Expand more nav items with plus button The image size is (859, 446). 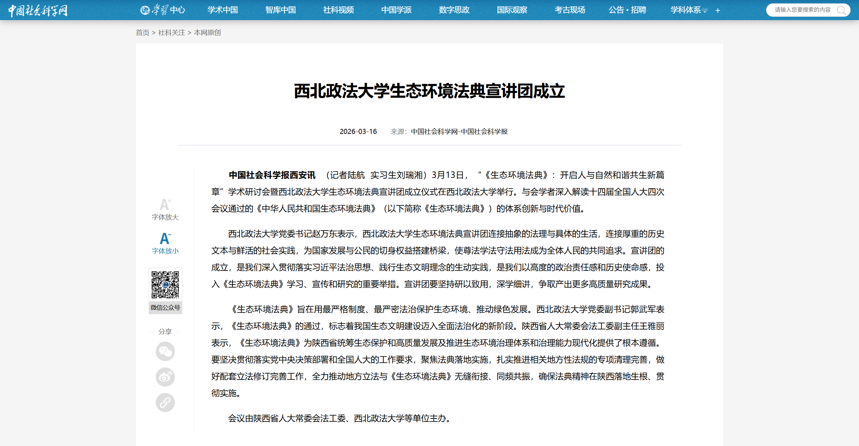click(x=718, y=10)
